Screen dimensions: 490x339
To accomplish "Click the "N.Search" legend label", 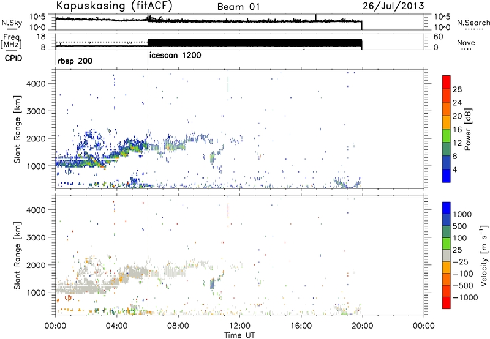I will (x=473, y=23).
